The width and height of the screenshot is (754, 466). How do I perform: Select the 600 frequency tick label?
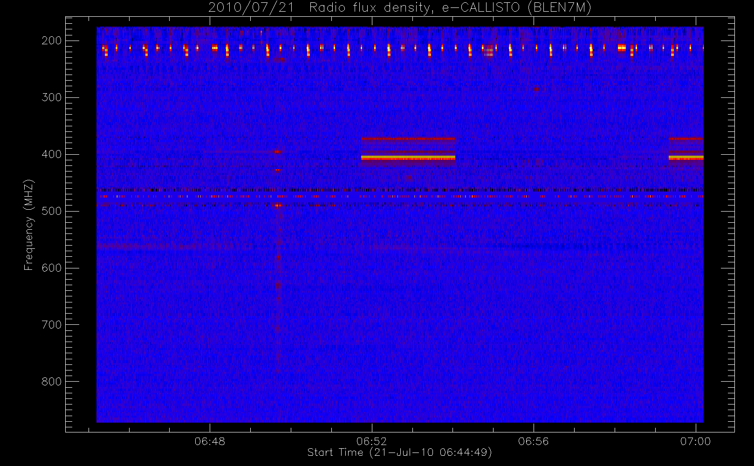[x=52, y=268]
